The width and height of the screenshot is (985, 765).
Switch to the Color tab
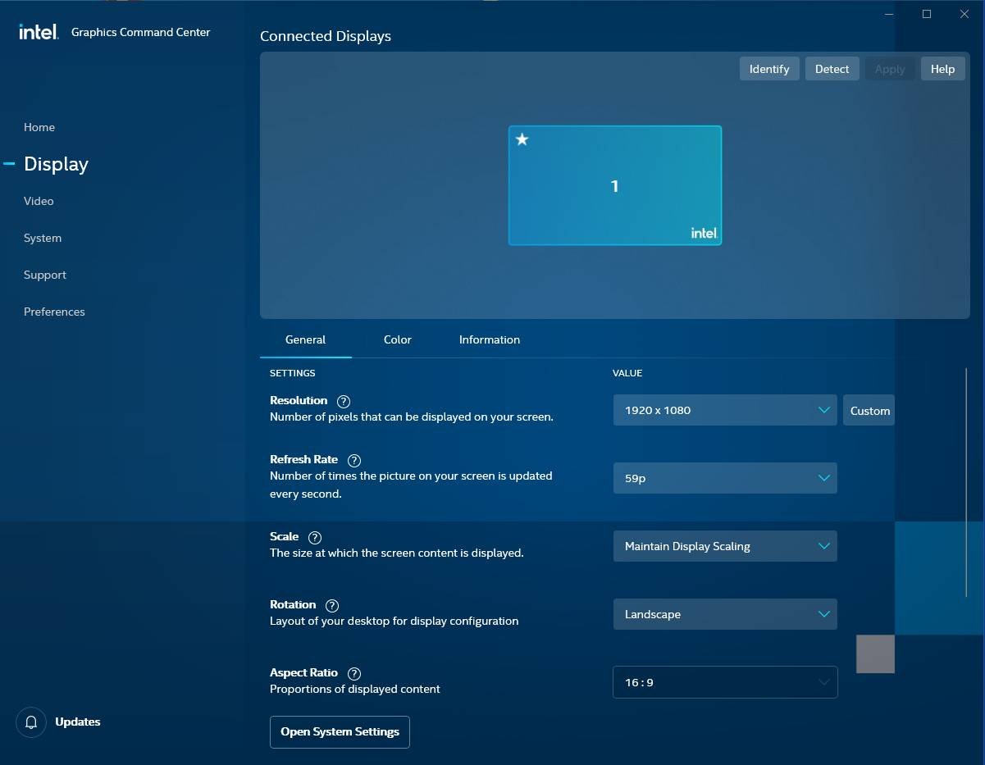point(398,339)
